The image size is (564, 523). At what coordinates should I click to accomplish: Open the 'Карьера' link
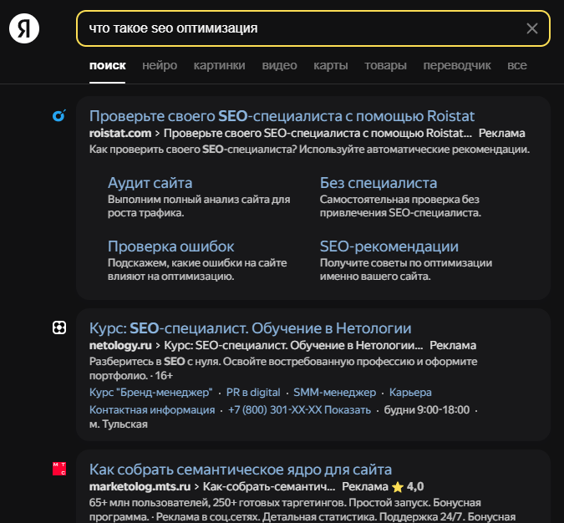pyautogui.click(x=410, y=392)
